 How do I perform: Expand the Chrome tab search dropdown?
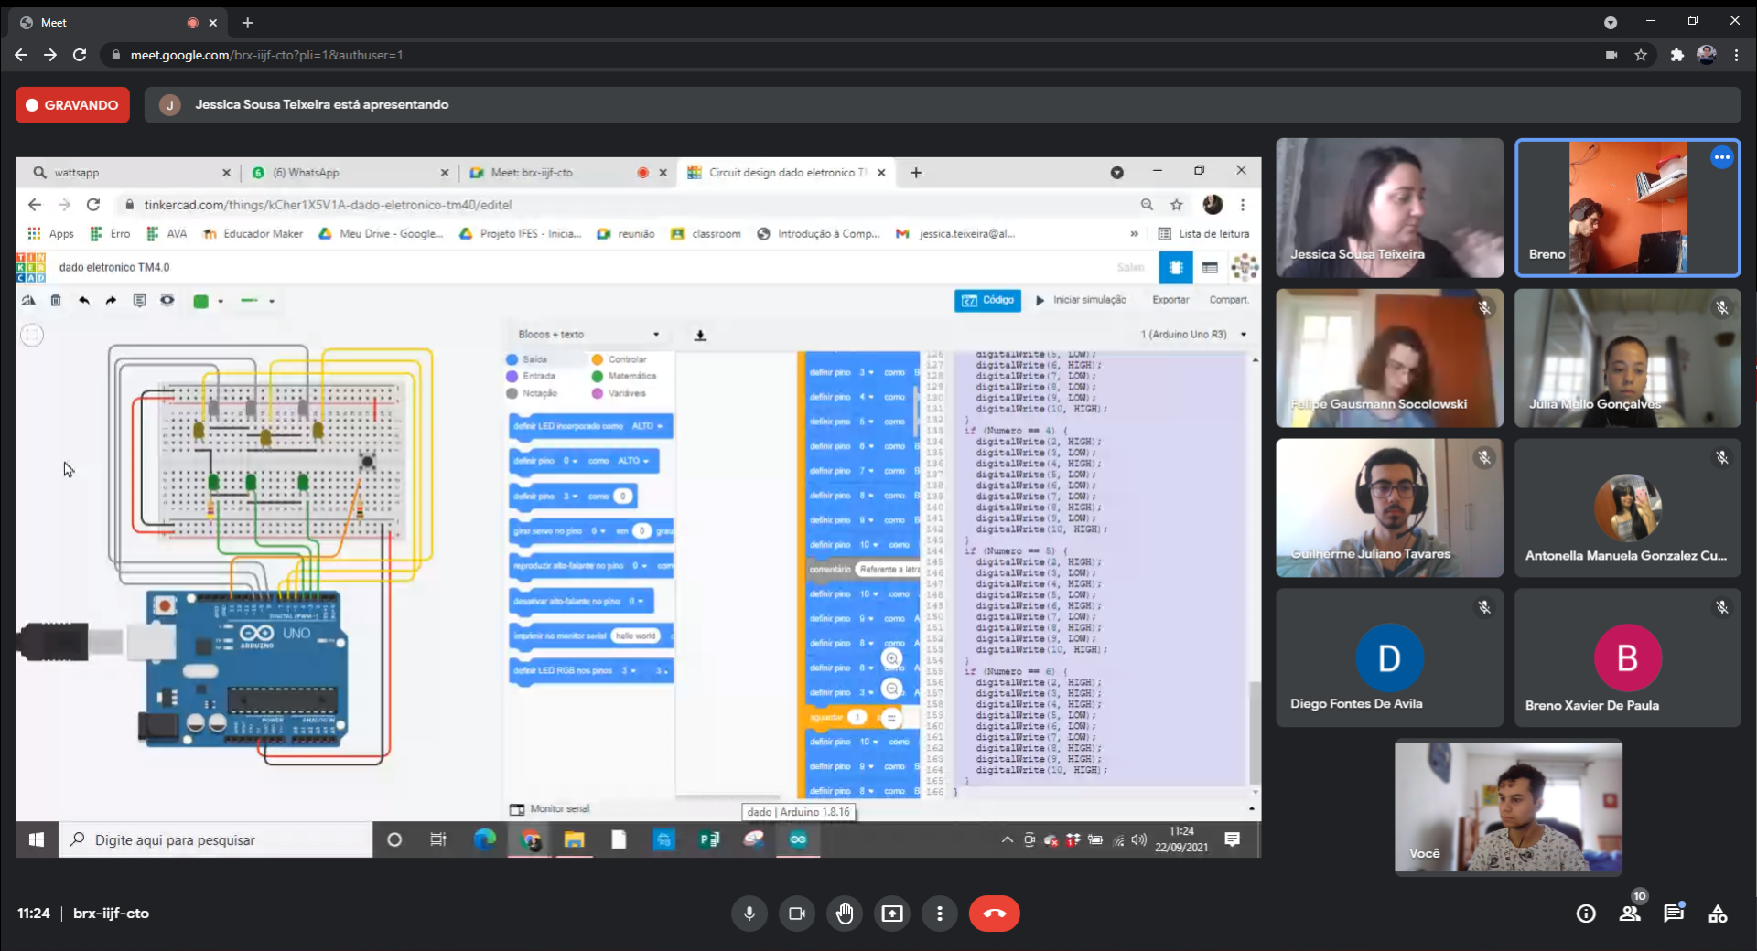[x=1611, y=23]
